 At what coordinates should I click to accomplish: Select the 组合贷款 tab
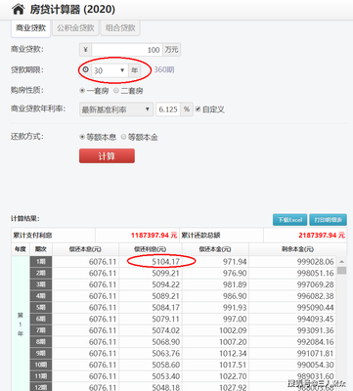(120, 28)
